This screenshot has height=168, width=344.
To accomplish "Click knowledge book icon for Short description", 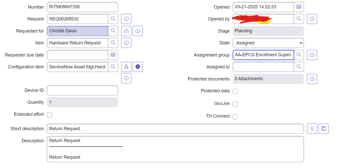I will click(x=323, y=129).
